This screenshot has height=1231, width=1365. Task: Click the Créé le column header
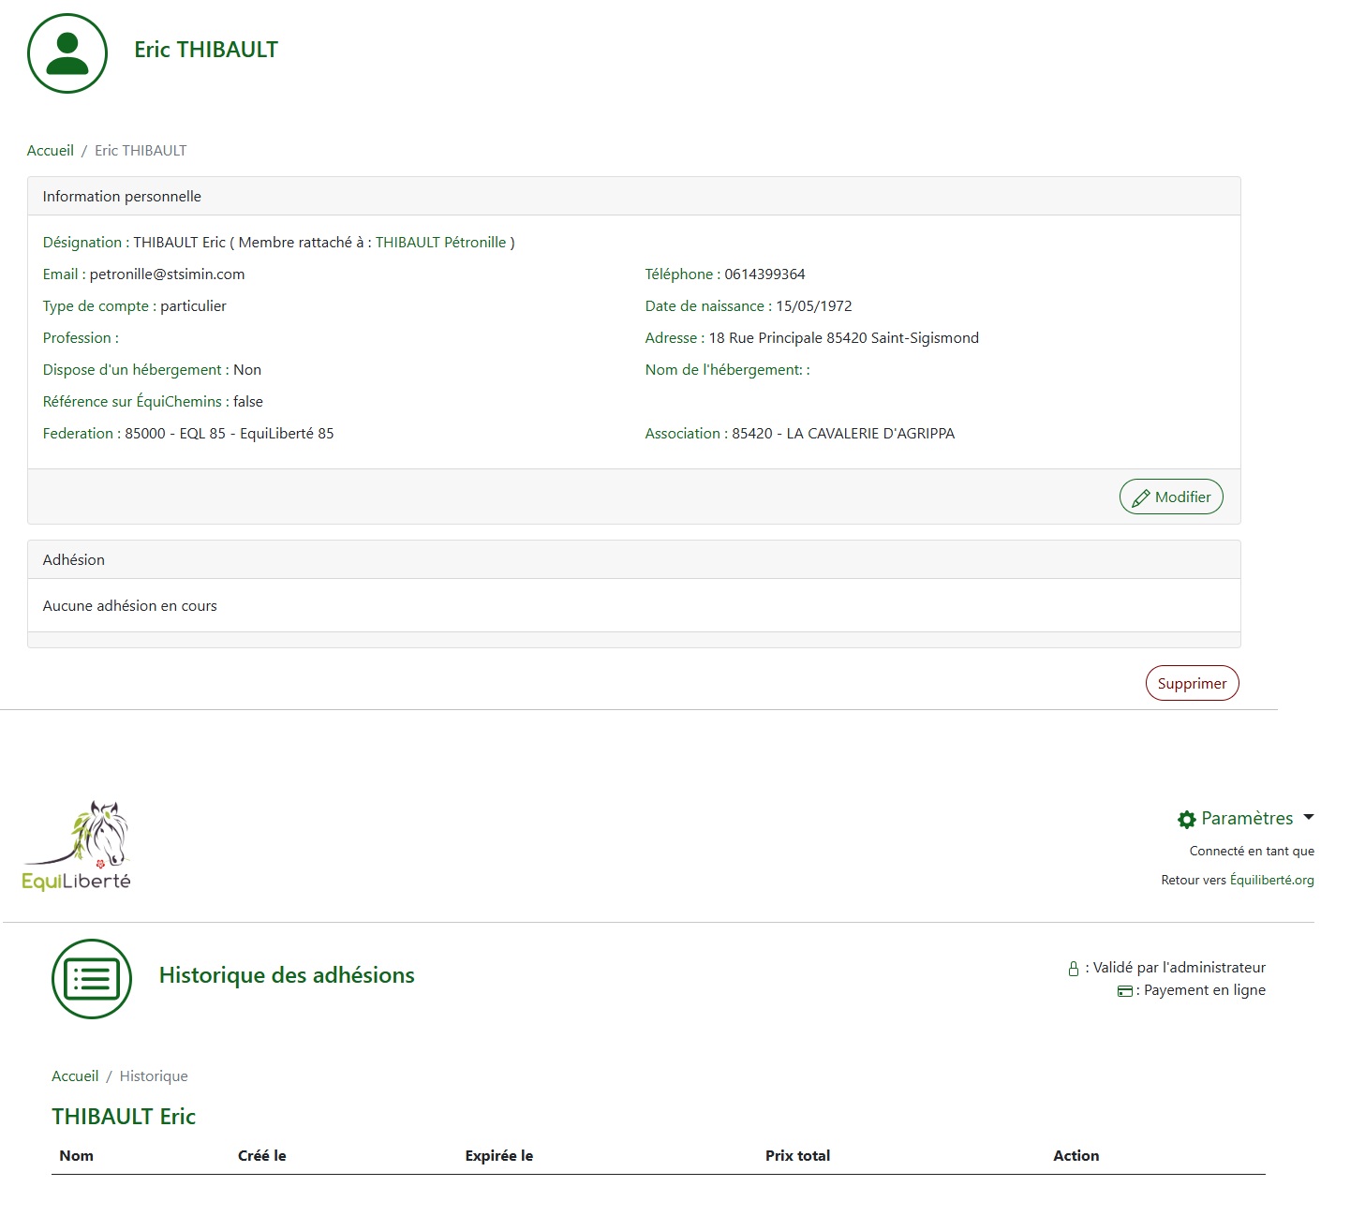tap(262, 1156)
